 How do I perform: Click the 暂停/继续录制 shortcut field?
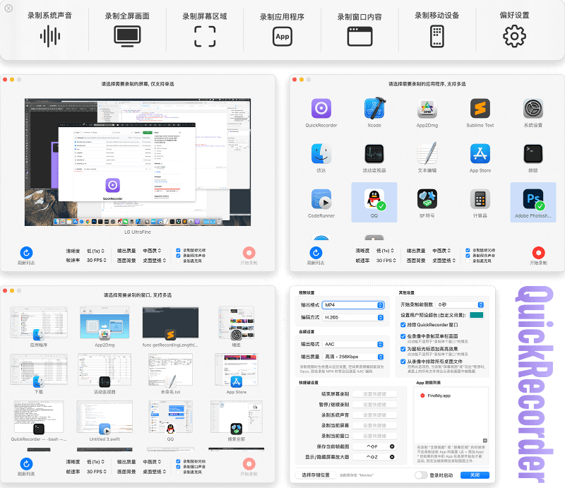[374, 405]
